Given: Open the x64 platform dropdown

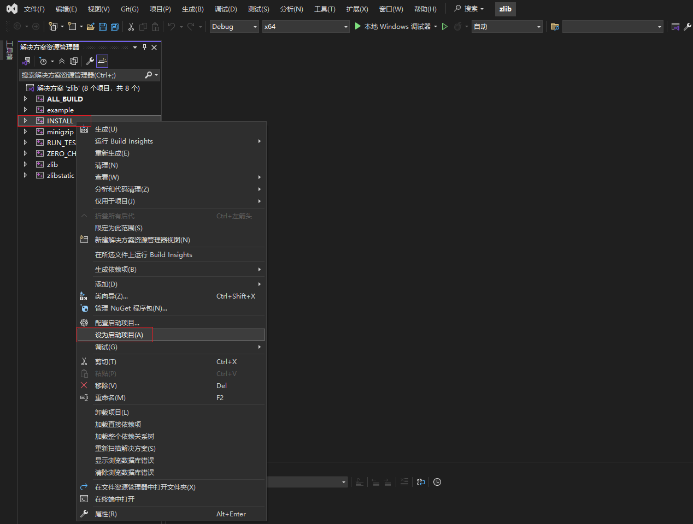Looking at the screenshot, I should pos(306,27).
